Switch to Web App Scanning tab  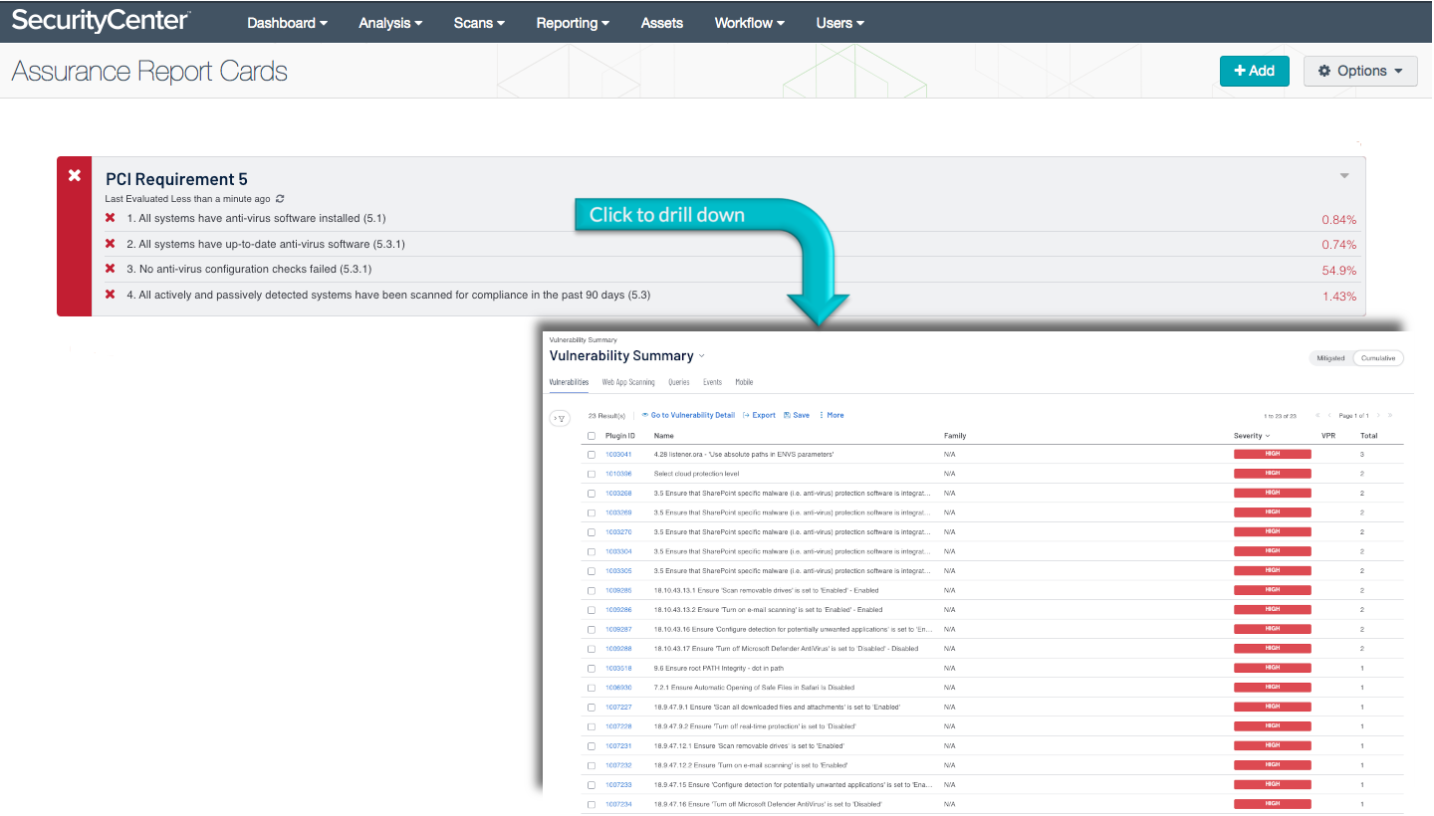pos(628,382)
